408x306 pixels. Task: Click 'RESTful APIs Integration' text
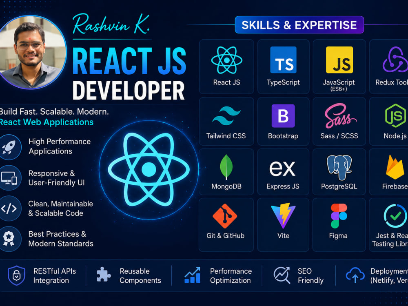[55, 276]
